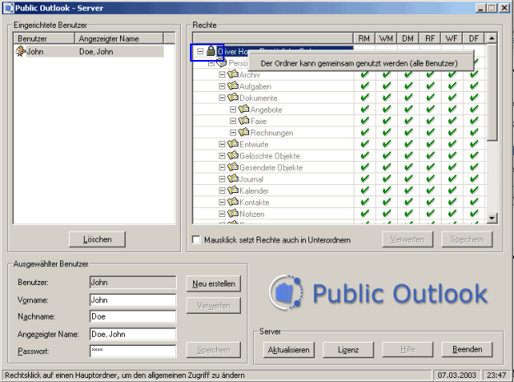Viewport: 514px width, 382px height.
Task: Collapse the Kalender tree node
Action: 222,191
